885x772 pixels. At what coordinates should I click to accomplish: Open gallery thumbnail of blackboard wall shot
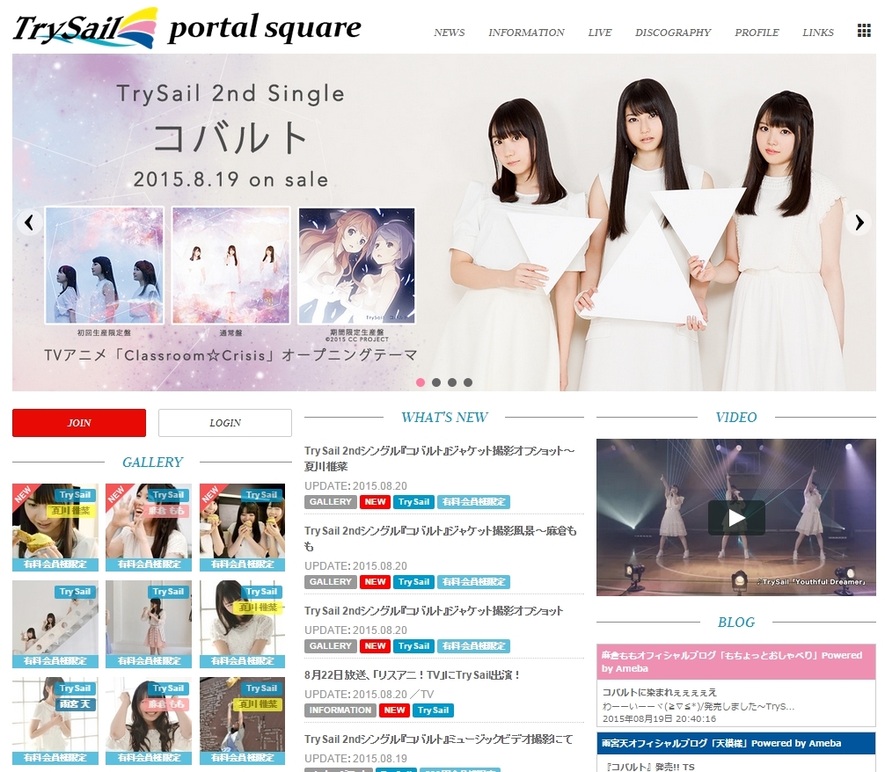(242, 721)
